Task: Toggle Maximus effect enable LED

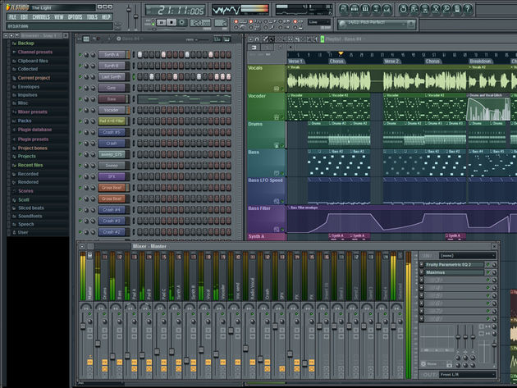Action: click(488, 272)
